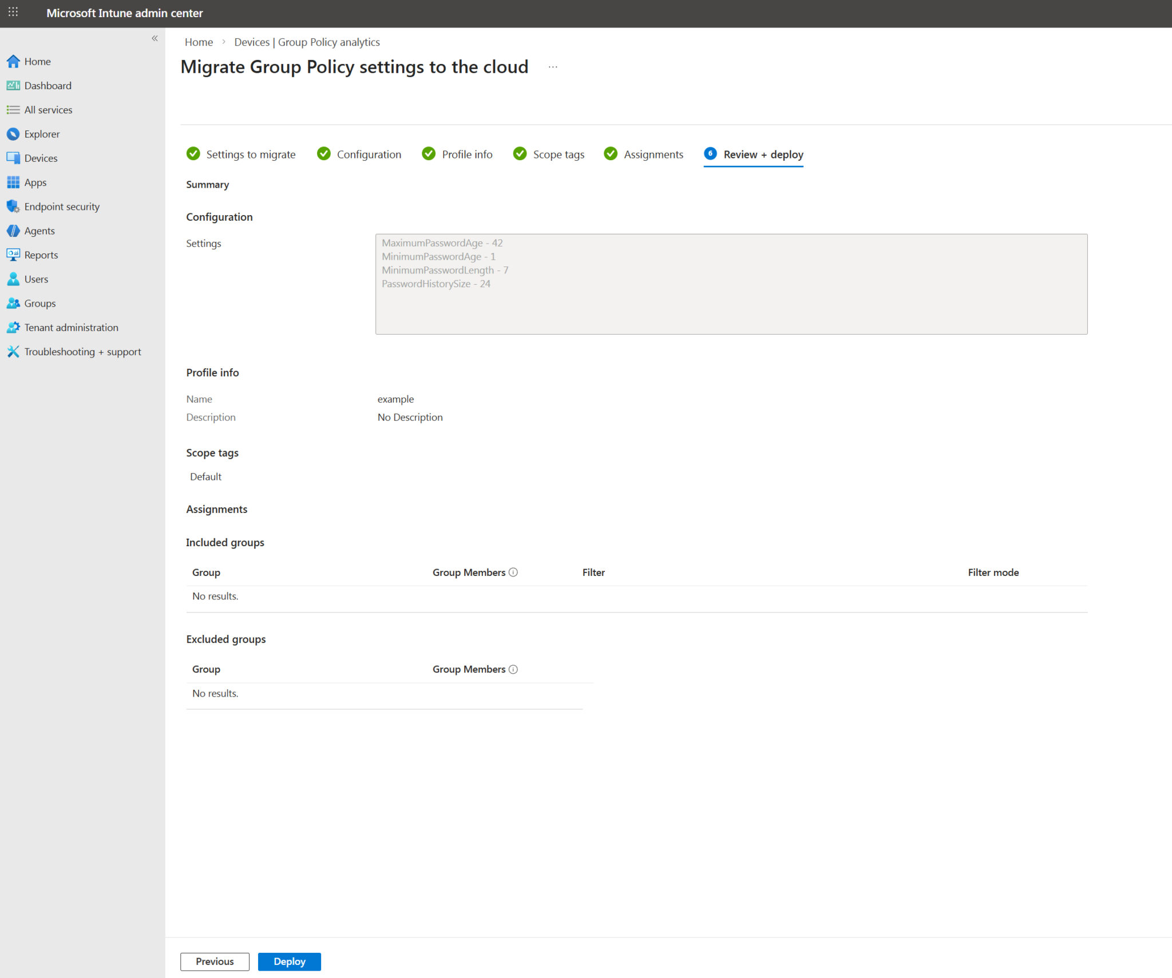Click the Explorer compass icon

coord(13,134)
